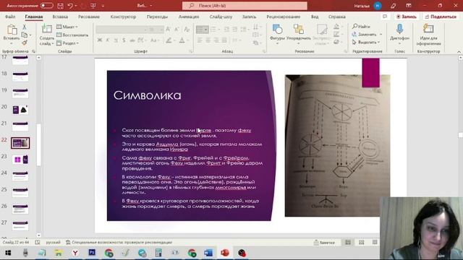Open the Справка tab

pos(336,17)
